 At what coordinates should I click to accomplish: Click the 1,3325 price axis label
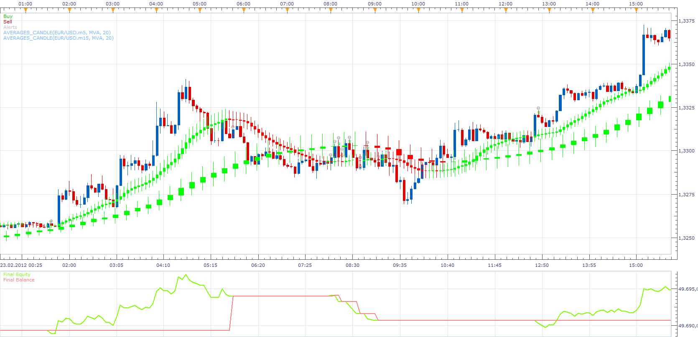(686, 108)
